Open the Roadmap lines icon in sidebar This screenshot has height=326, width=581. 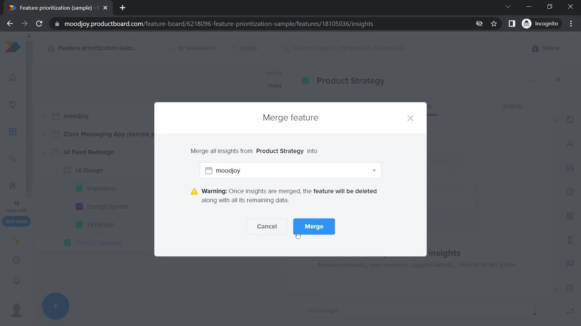(13, 159)
